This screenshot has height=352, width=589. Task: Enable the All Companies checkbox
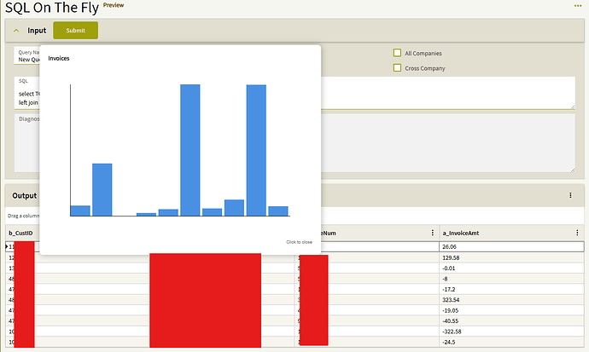coord(397,53)
